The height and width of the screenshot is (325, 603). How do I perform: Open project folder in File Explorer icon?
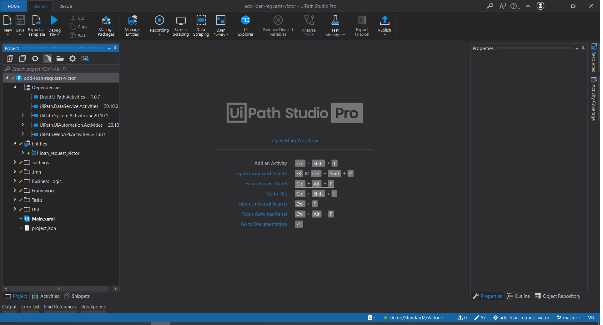pyautogui.click(x=60, y=58)
